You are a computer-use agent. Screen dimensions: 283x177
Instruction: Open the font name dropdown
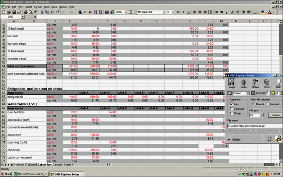(x=164, y=12)
